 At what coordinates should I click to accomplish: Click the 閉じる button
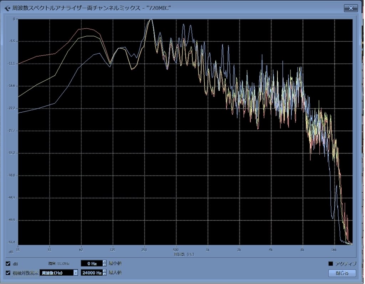tap(342, 273)
